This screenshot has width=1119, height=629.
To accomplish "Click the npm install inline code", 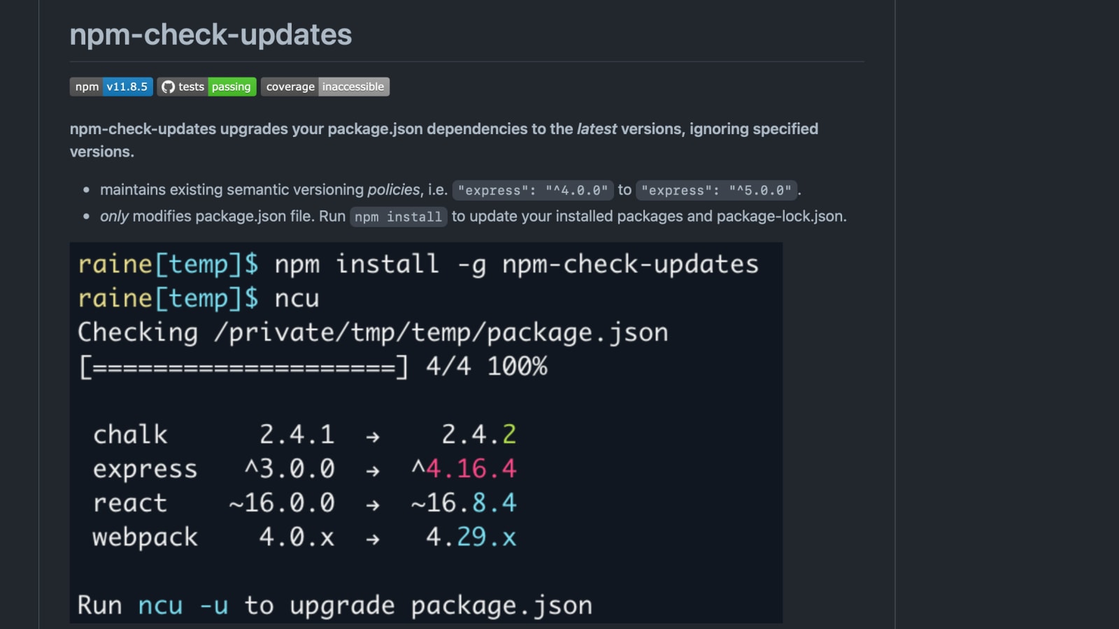I will coord(398,217).
